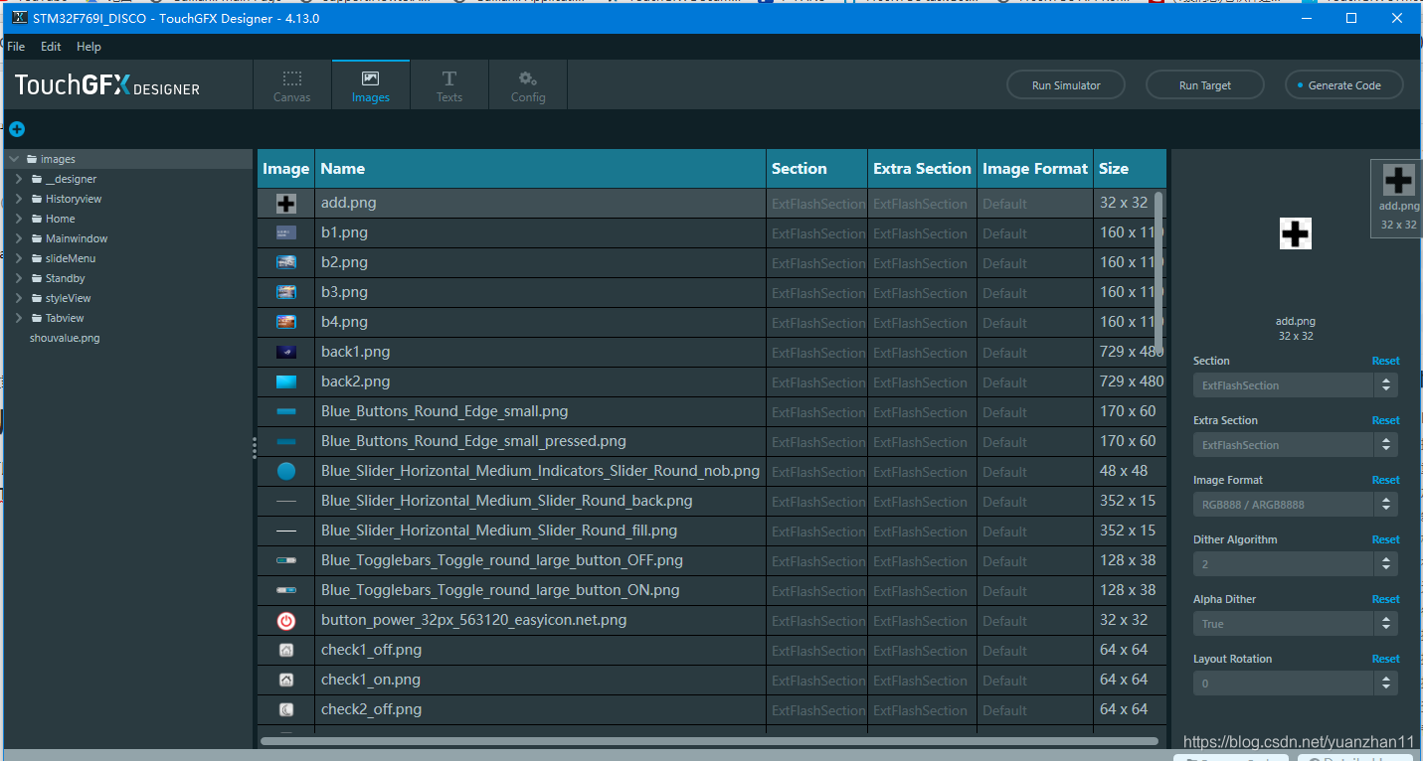
Task: Open the Alpha Dither dropdown
Action: coord(1296,624)
